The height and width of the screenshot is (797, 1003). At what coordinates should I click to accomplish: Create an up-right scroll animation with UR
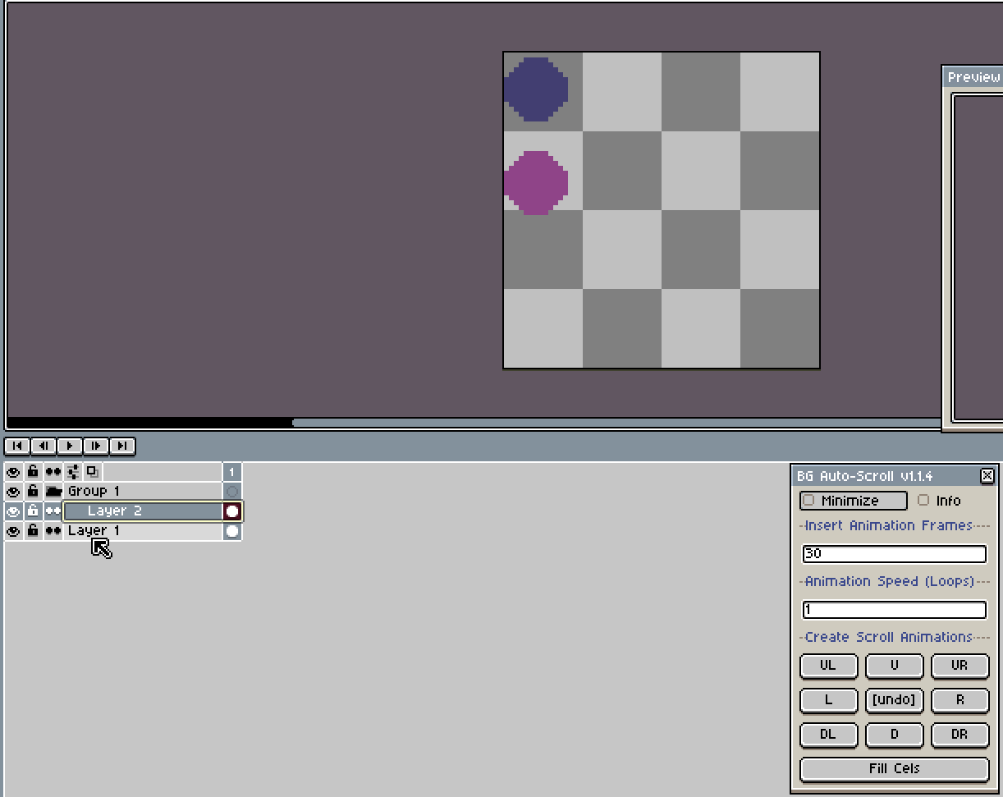[x=959, y=666]
